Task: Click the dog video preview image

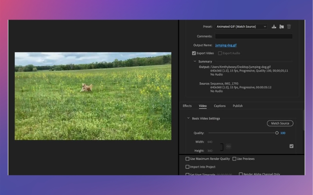Action: pos(93,96)
